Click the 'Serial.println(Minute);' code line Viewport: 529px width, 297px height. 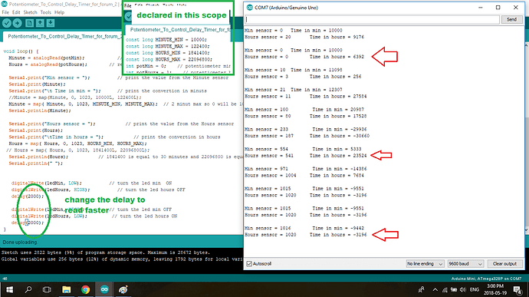(40, 111)
